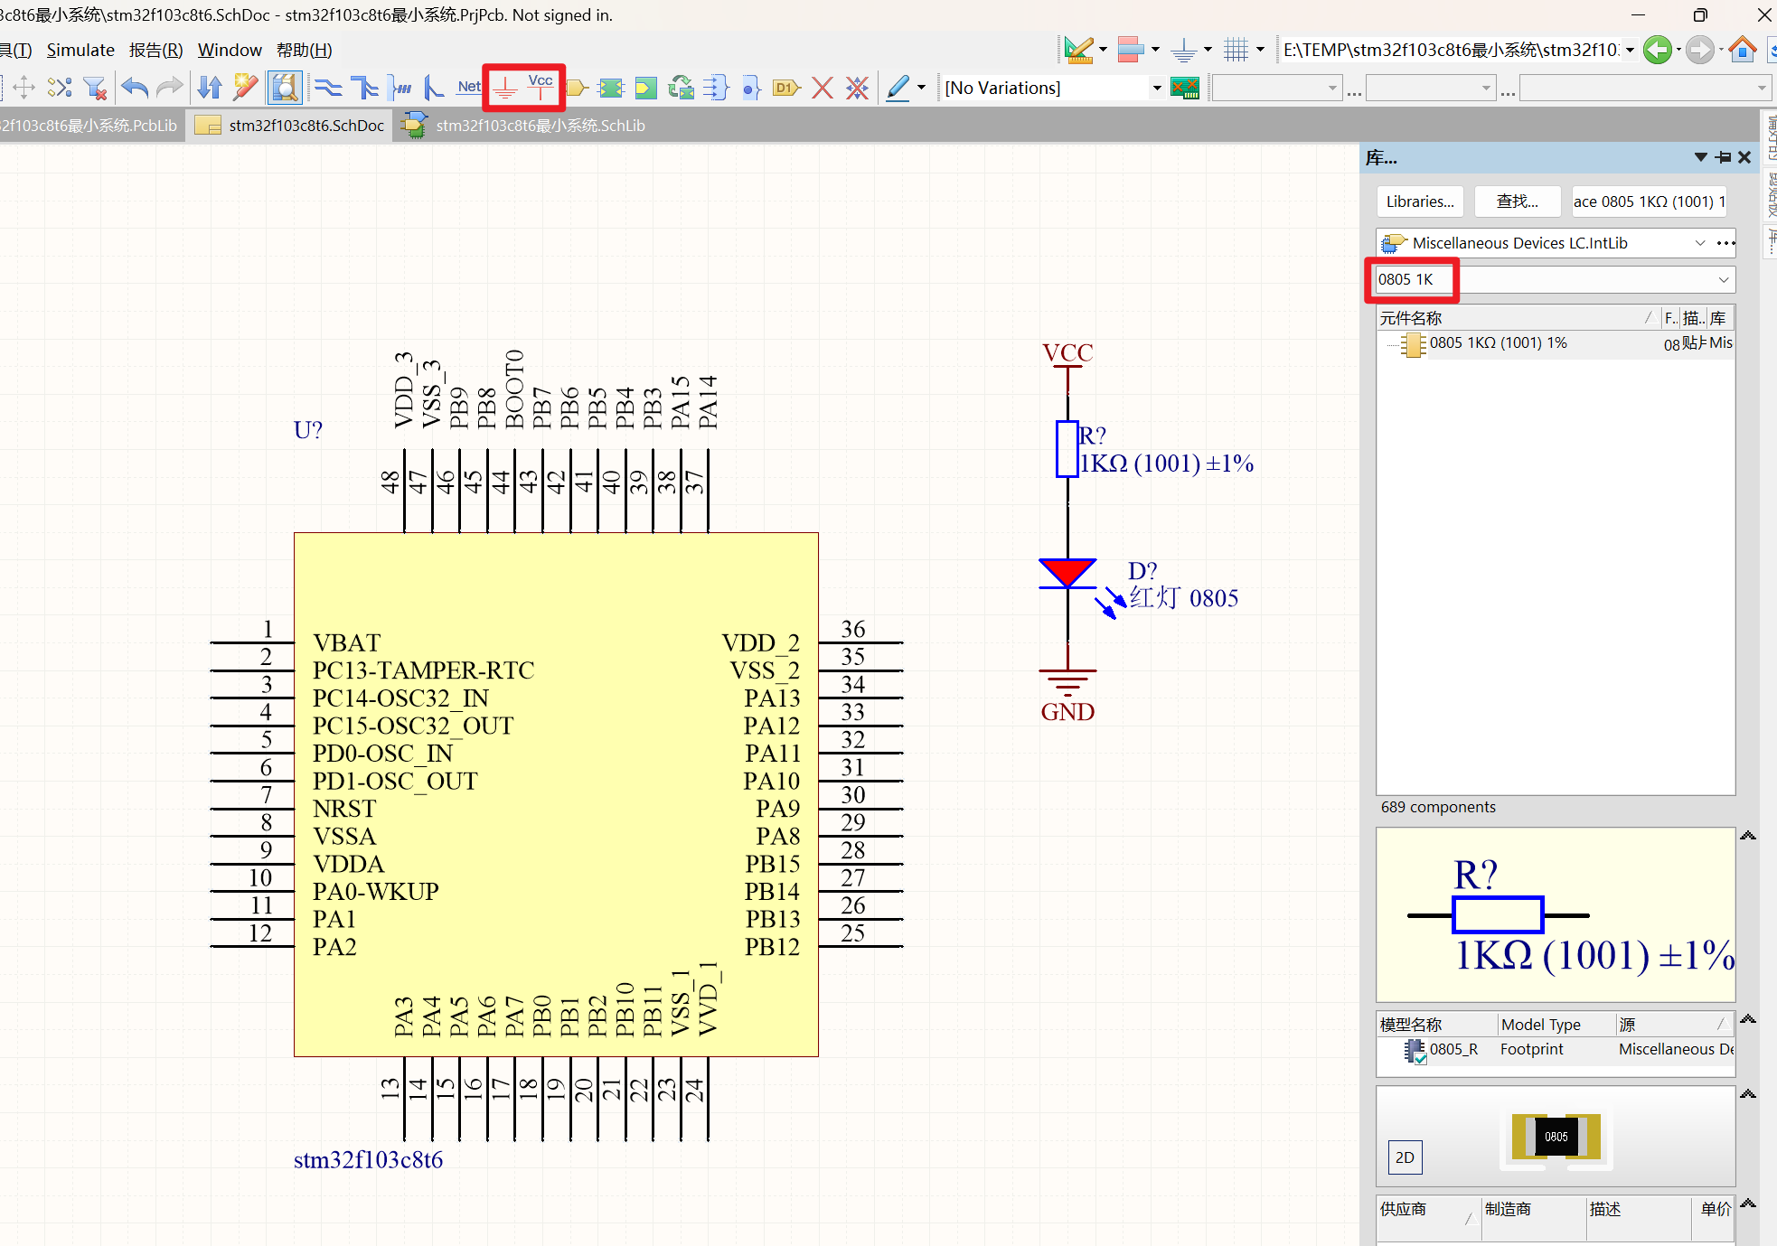The width and height of the screenshot is (1777, 1246).
Task: Click the Redo arrow icon
Action: [169, 88]
